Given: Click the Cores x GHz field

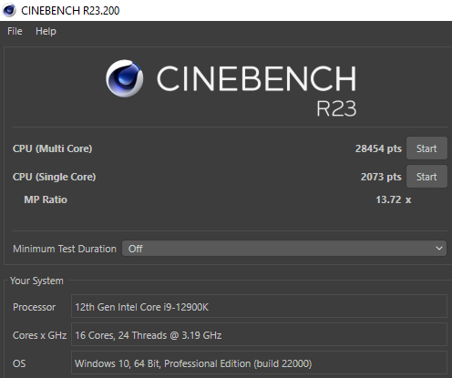Looking at the screenshot, I should pos(259,334).
